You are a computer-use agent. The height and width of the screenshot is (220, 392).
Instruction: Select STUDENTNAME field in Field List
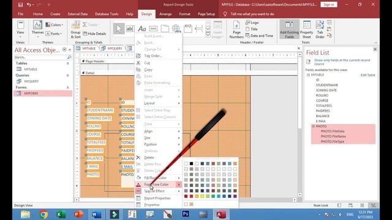[x=326, y=85]
